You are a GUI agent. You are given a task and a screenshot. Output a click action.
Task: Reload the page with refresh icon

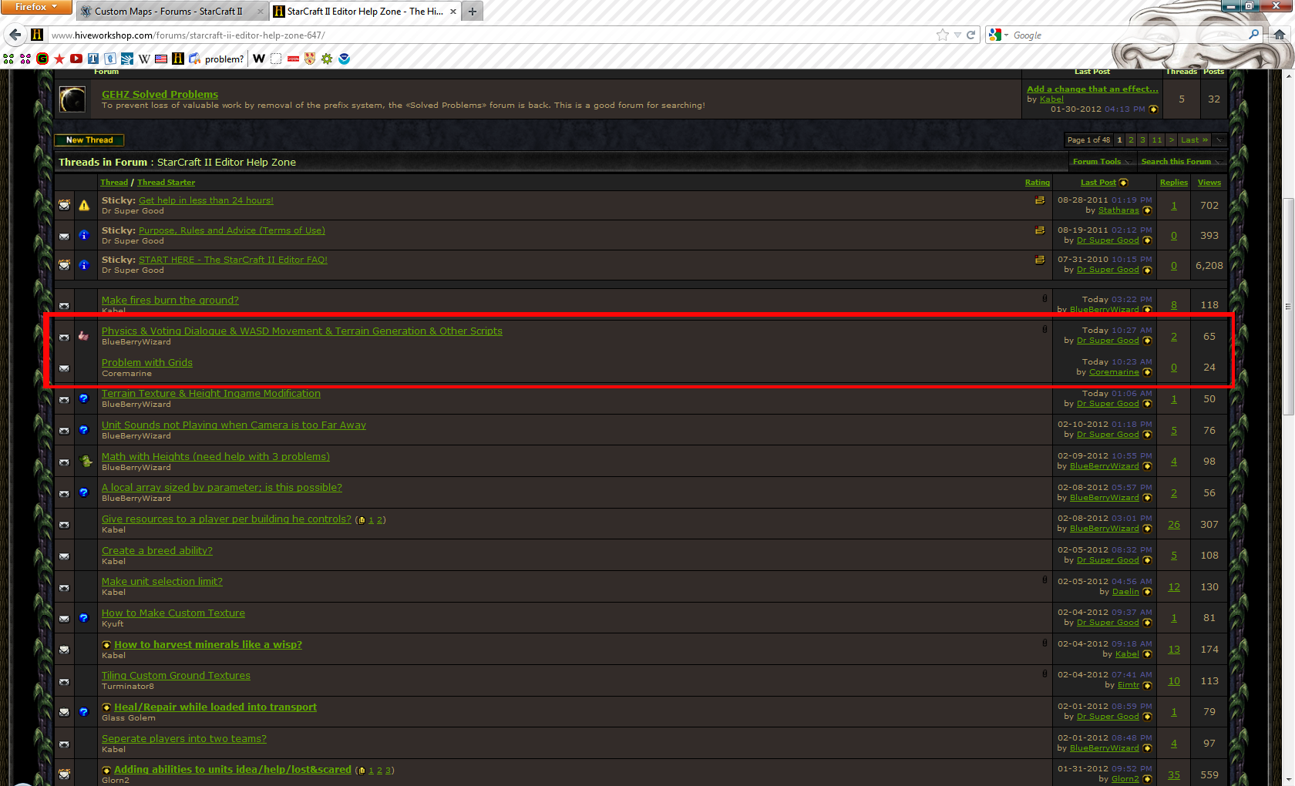[x=971, y=35]
